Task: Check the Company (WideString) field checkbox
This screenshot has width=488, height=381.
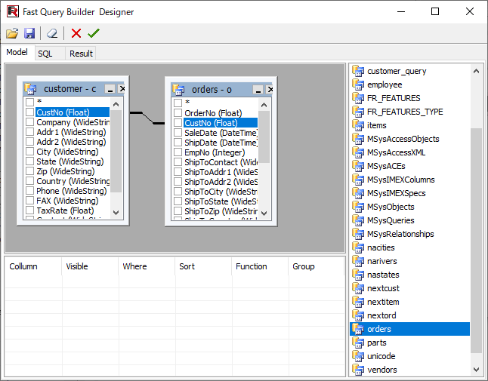Action: point(30,122)
